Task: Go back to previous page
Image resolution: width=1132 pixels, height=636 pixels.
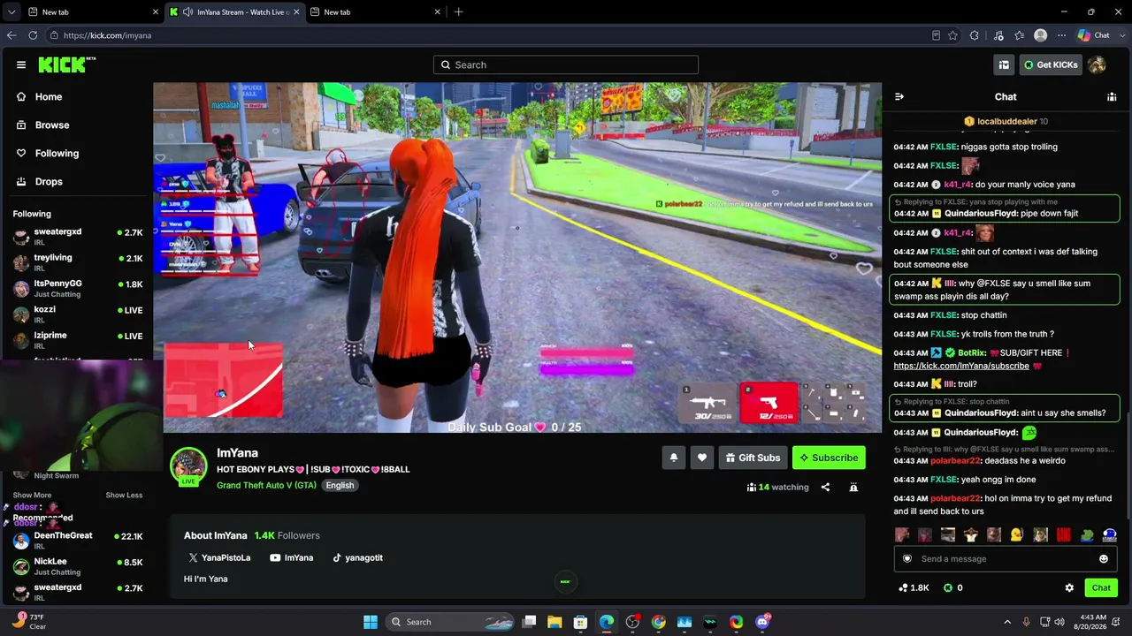Action: (11, 35)
